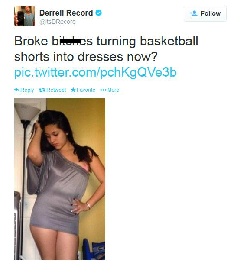Click the three-dots More icon
Image resolution: width=237 pixels, height=265 pixels.
[x=103, y=90]
